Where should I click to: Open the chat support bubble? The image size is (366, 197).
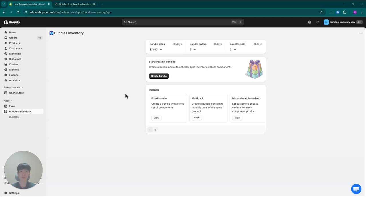pyautogui.click(x=356, y=189)
